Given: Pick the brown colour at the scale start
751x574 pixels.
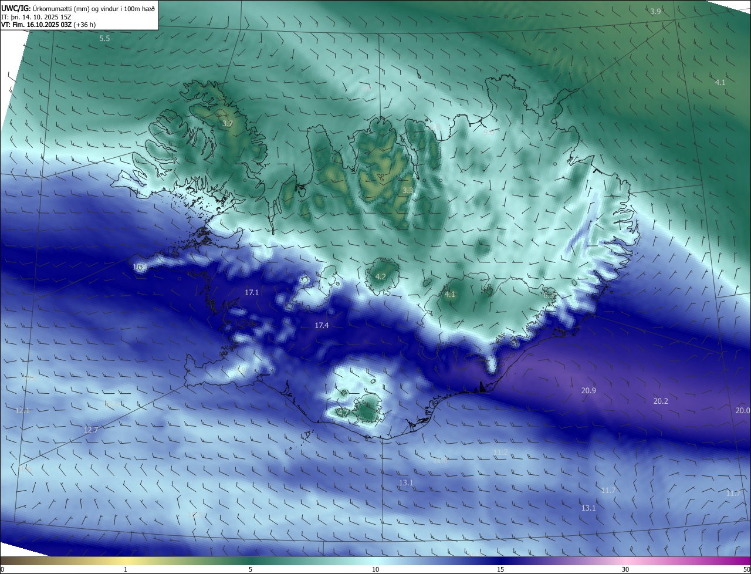Looking at the screenshot, I should coord(5,561).
